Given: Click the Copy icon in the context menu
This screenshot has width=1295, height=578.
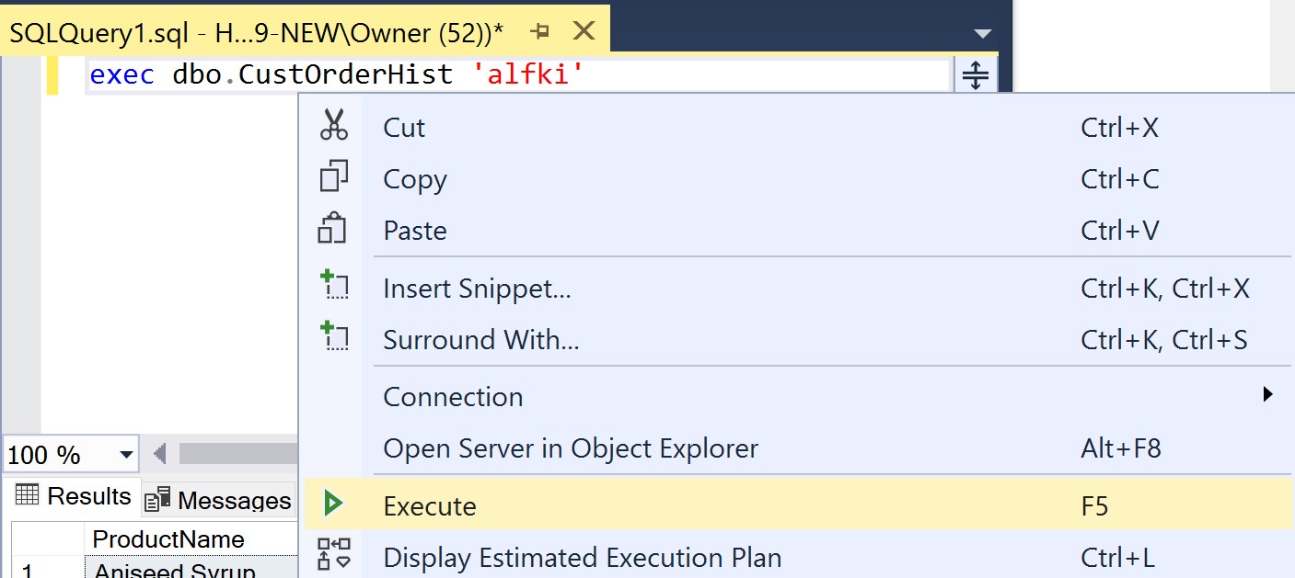Looking at the screenshot, I should [x=335, y=178].
